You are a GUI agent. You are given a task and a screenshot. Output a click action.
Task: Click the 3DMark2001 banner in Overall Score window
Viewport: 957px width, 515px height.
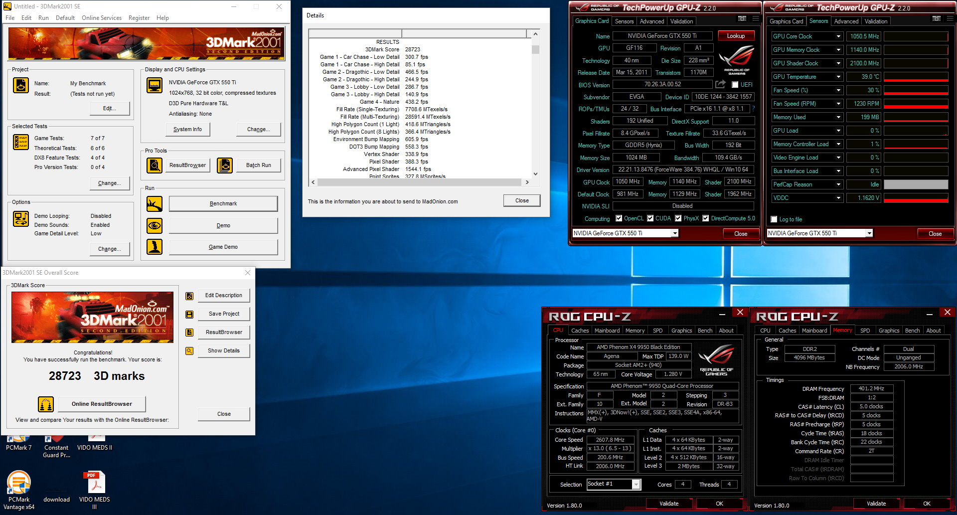click(x=92, y=317)
